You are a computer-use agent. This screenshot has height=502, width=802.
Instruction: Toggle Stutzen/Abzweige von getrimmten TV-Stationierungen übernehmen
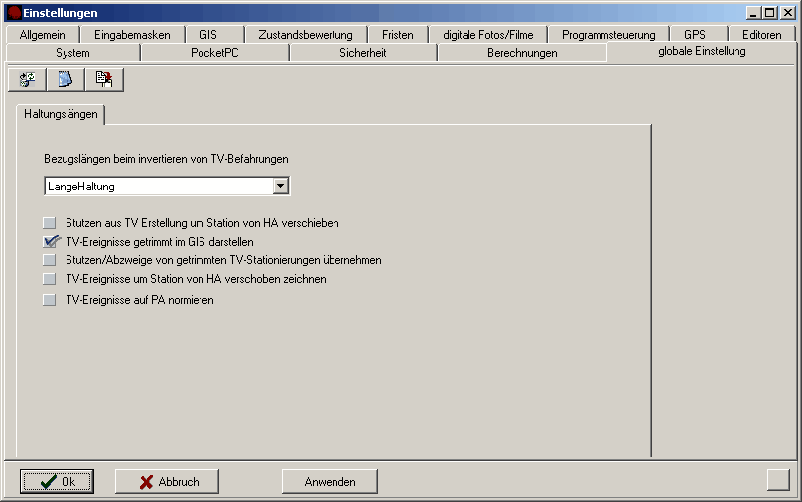(49, 260)
